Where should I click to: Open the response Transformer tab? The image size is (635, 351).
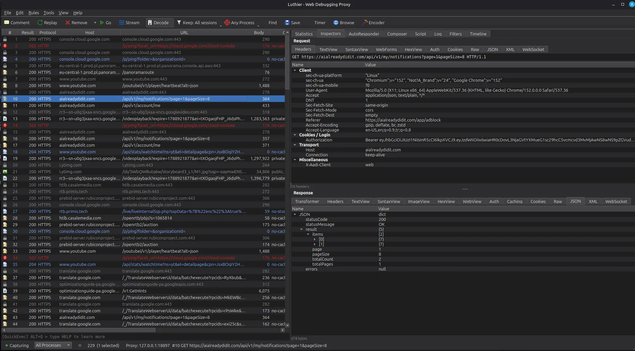307,201
